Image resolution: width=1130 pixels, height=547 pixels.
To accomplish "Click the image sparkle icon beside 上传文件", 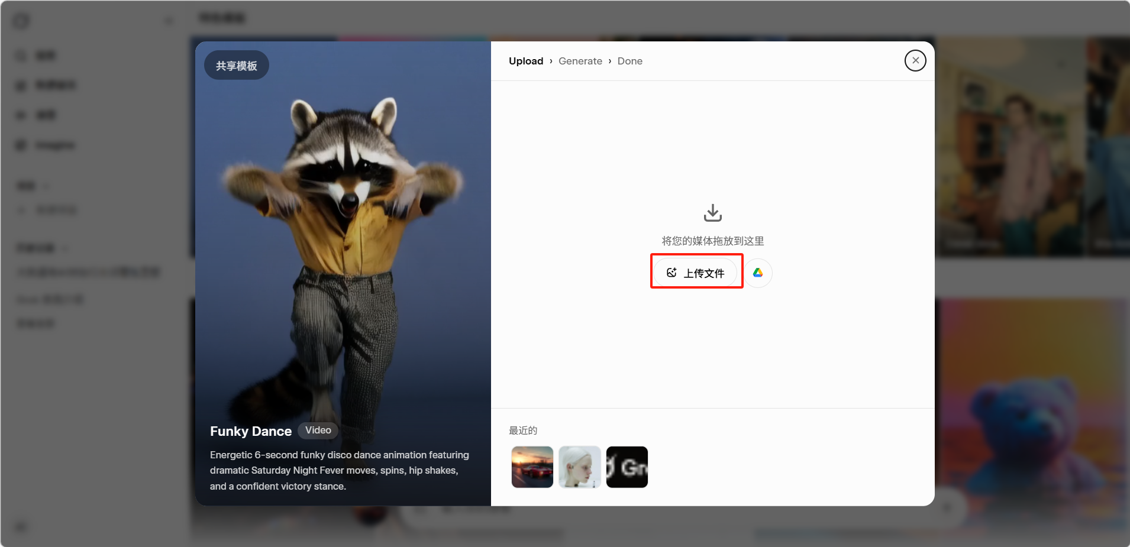I will point(671,273).
